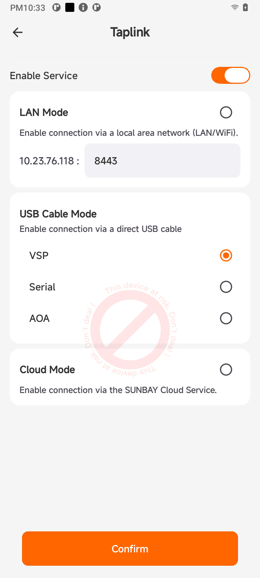Tap the WiFi signal status icon

click(x=235, y=8)
